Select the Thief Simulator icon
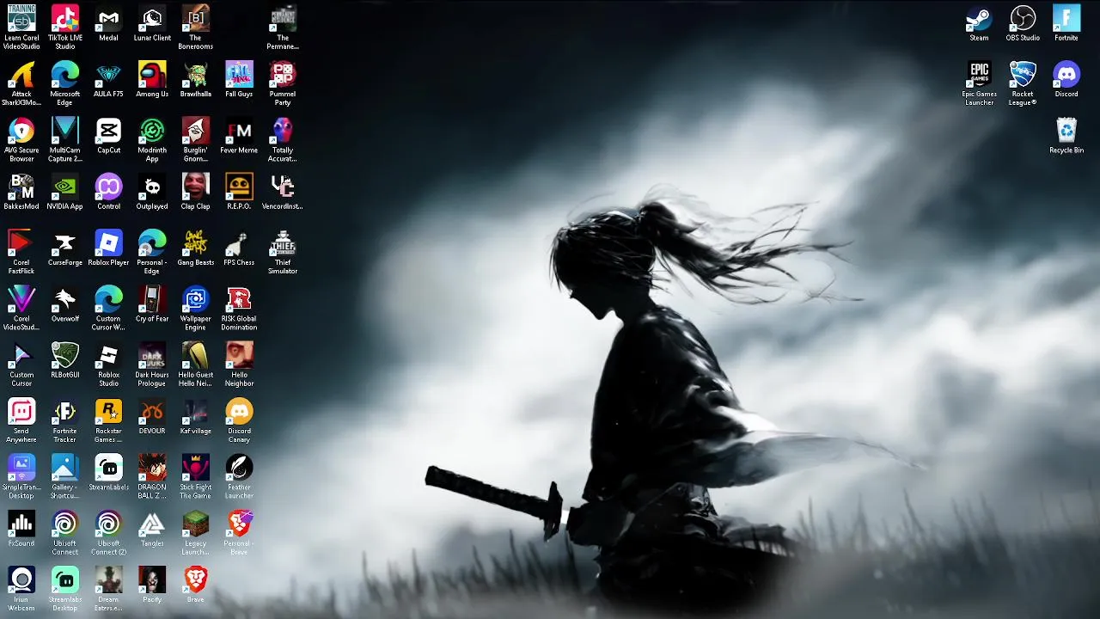 (x=283, y=252)
